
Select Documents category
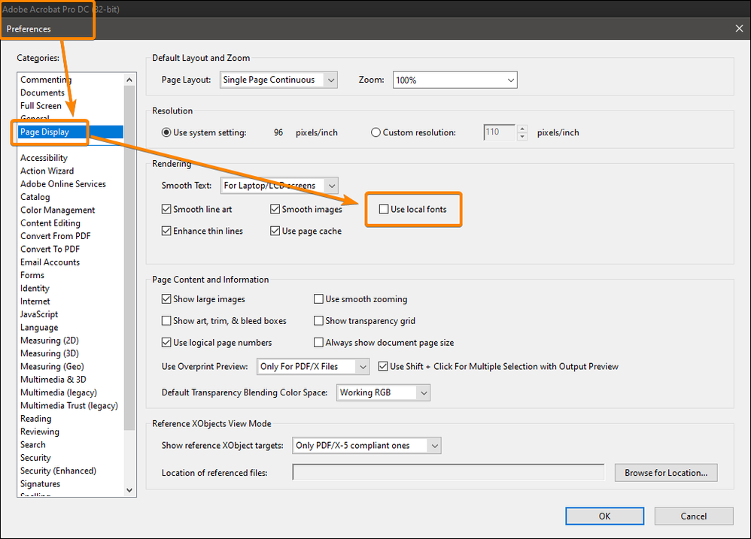(x=42, y=92)
